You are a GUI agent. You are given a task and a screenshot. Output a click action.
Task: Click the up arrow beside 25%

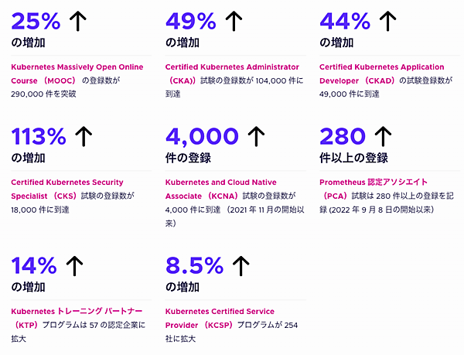tap(77, 22)
